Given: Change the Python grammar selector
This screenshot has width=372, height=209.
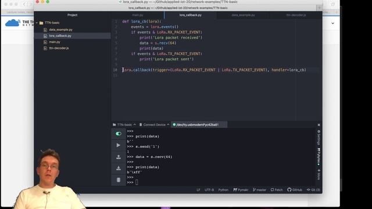Looking at the screenshot, I should (x=223, y=190).
